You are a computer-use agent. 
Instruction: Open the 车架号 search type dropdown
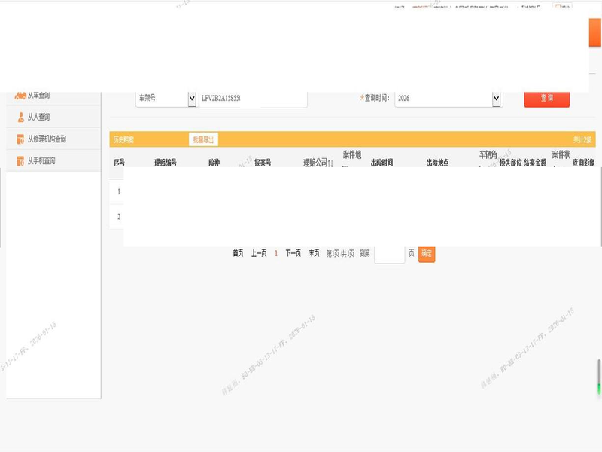(x=190, y=99)
